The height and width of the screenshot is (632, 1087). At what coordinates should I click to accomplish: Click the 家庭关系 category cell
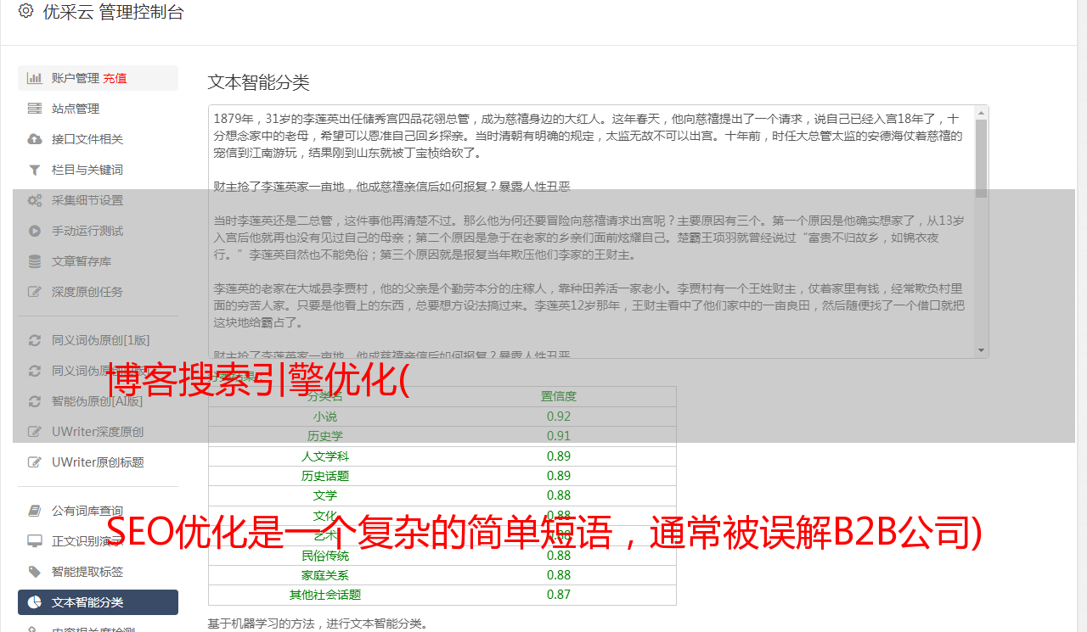click(x=325, y=575)
